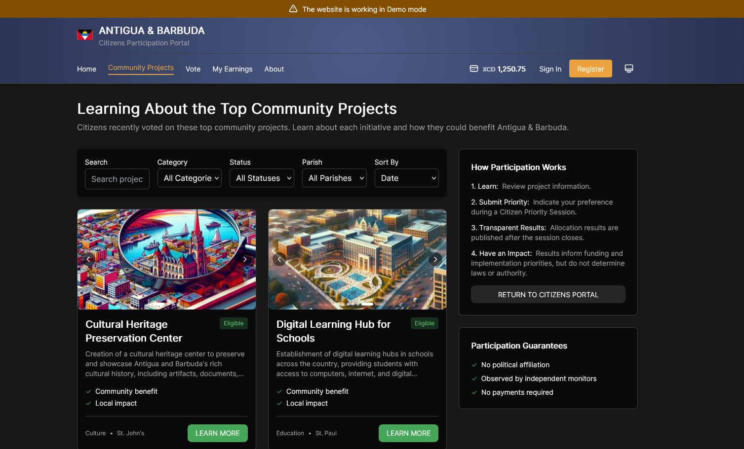Viewport: 744px width, 449px height.
Task: Expand the All Statuses dropdown
Action: pyautogui.click(x=262, y=178)
